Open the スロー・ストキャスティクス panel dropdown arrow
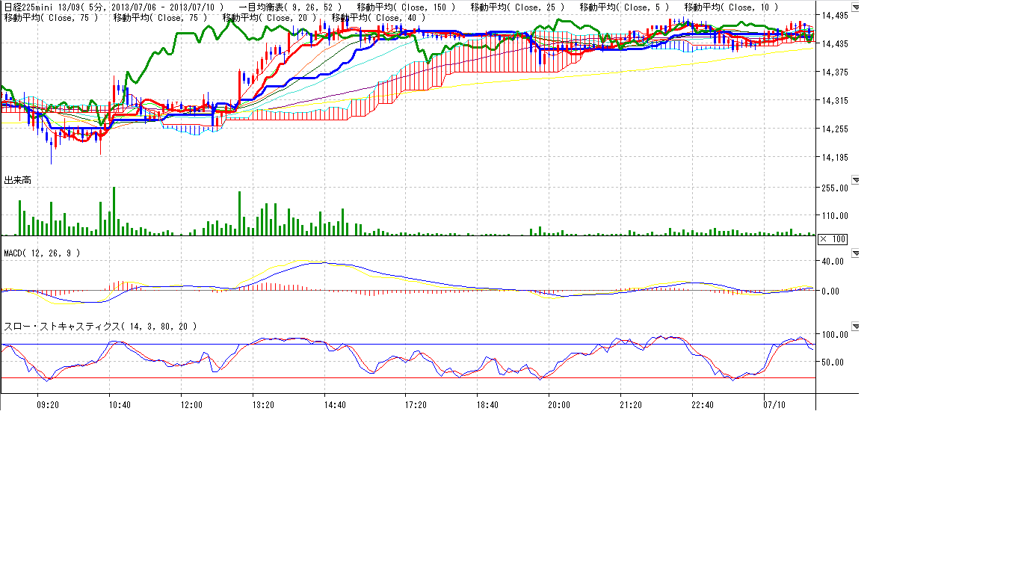This screenshot has height=574, width=1021. point(856,327)
